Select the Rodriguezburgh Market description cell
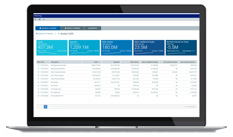233x137 pixels. (58, 65)
